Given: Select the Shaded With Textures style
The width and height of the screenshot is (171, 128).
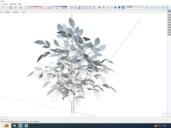Looking at the screenshot, I should [x=119, y=7].
